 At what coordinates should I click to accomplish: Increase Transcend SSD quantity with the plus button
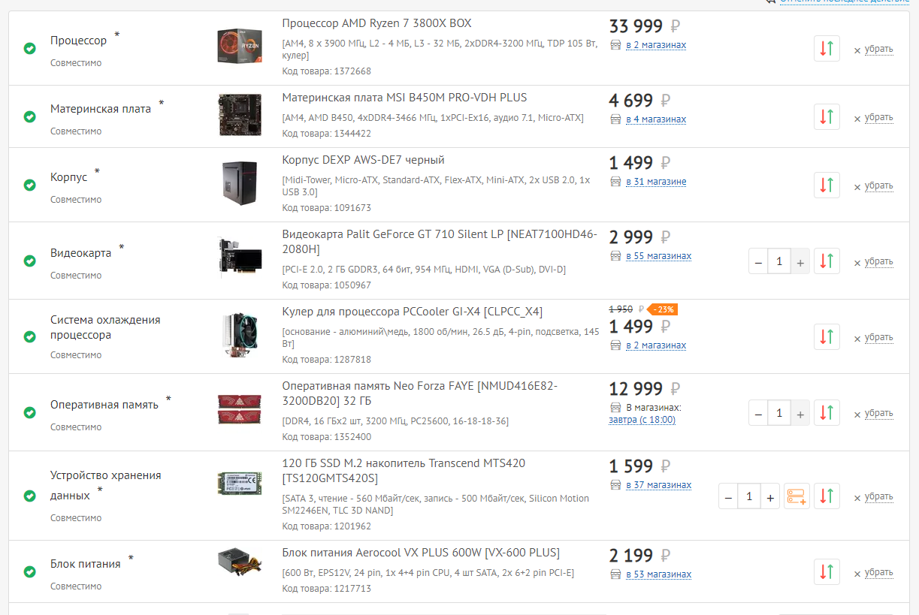[770, 497]
